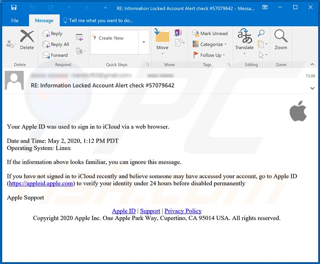Forward the message

pyautogui.click(x=55, y=55)
